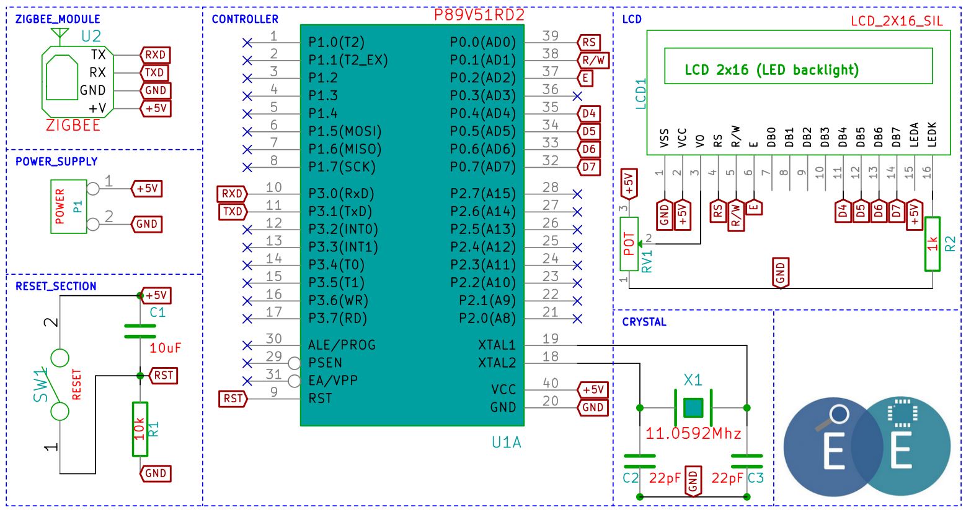Select the TXD net flag on Zigbee RX
Viewport: 966px width, 510px height.
(154, 72)
